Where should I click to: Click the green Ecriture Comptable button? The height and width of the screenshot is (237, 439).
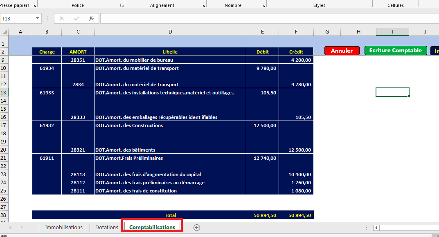point(395,51)
